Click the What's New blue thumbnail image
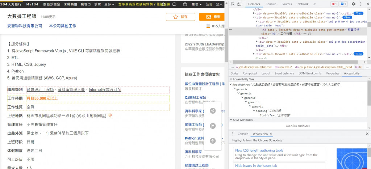This screenshot has width=371, height=169. coord(351,159)
